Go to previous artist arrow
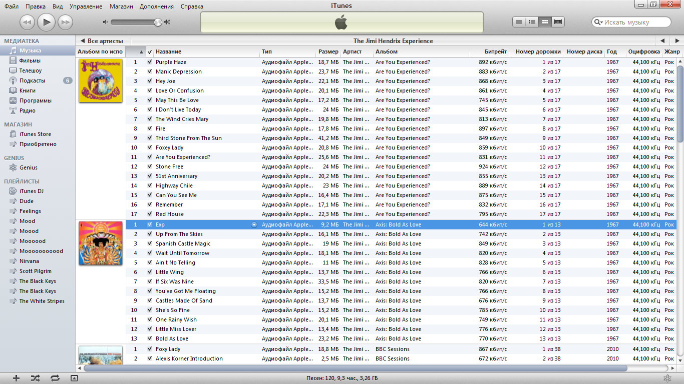684x384 pixels. (662, 41)
